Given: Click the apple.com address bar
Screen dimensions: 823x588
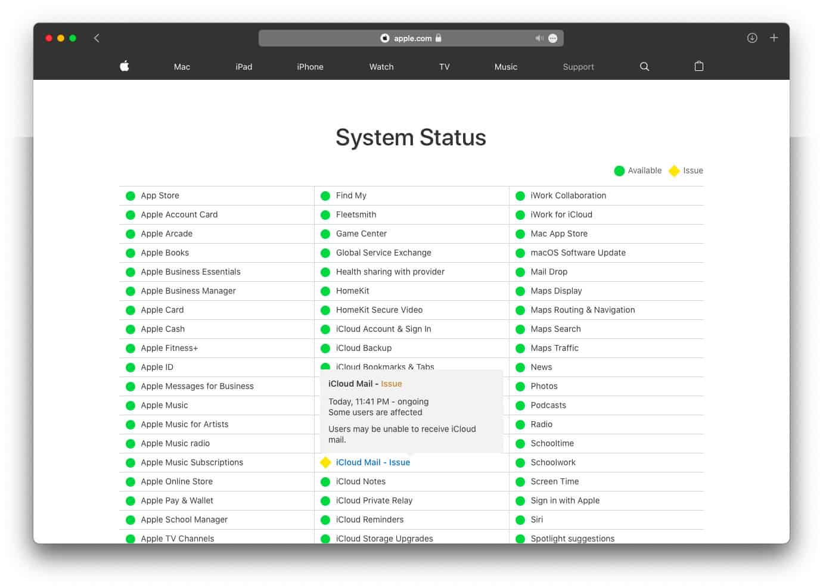Looking at the screenshot, I should (x=411, y=38).
